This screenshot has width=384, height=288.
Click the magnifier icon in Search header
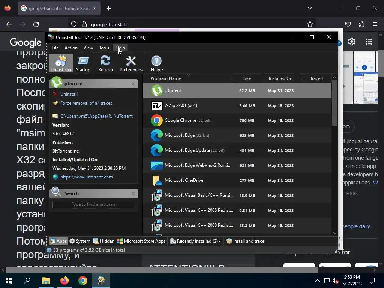57,192
